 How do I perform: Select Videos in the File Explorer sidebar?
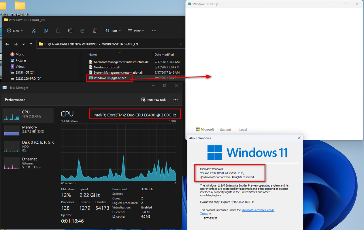tap(20, 66)
